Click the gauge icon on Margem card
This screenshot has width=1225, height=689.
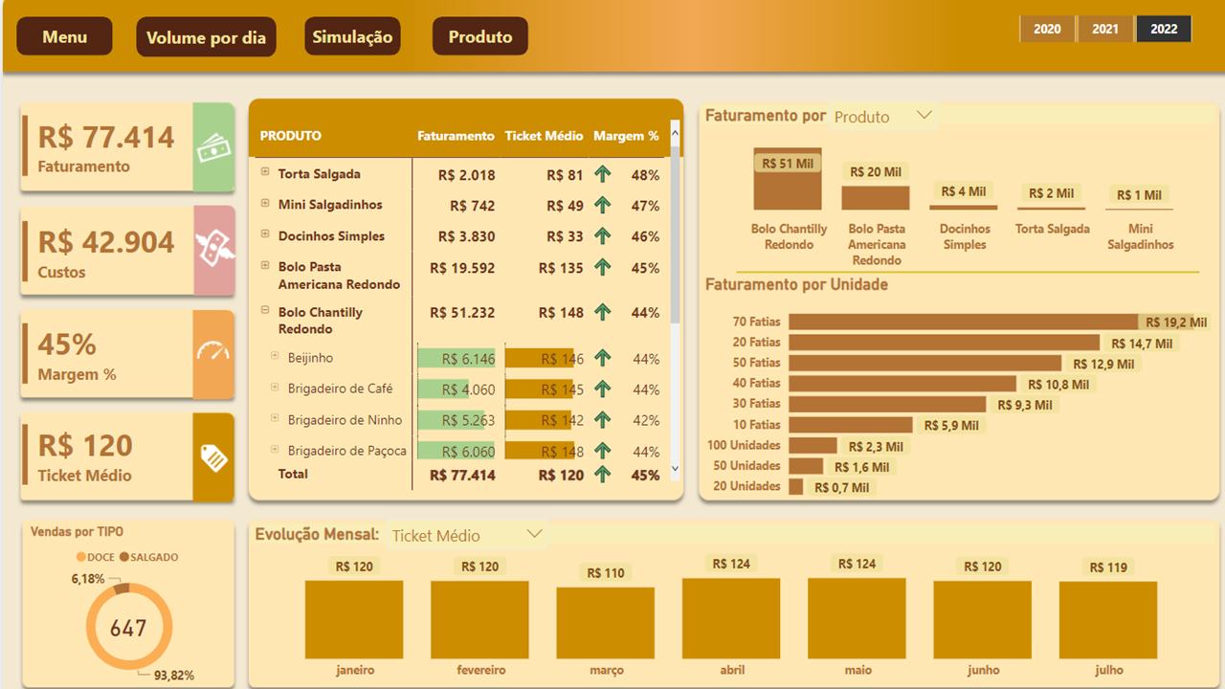[x=212, y=353]
